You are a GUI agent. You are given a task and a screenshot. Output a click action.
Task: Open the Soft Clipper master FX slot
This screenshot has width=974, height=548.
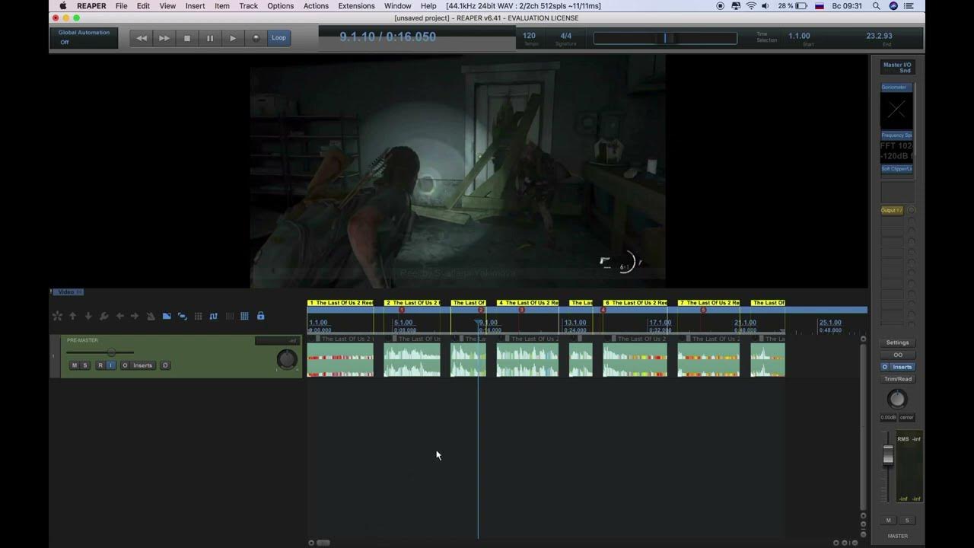(x=896, y=169)
